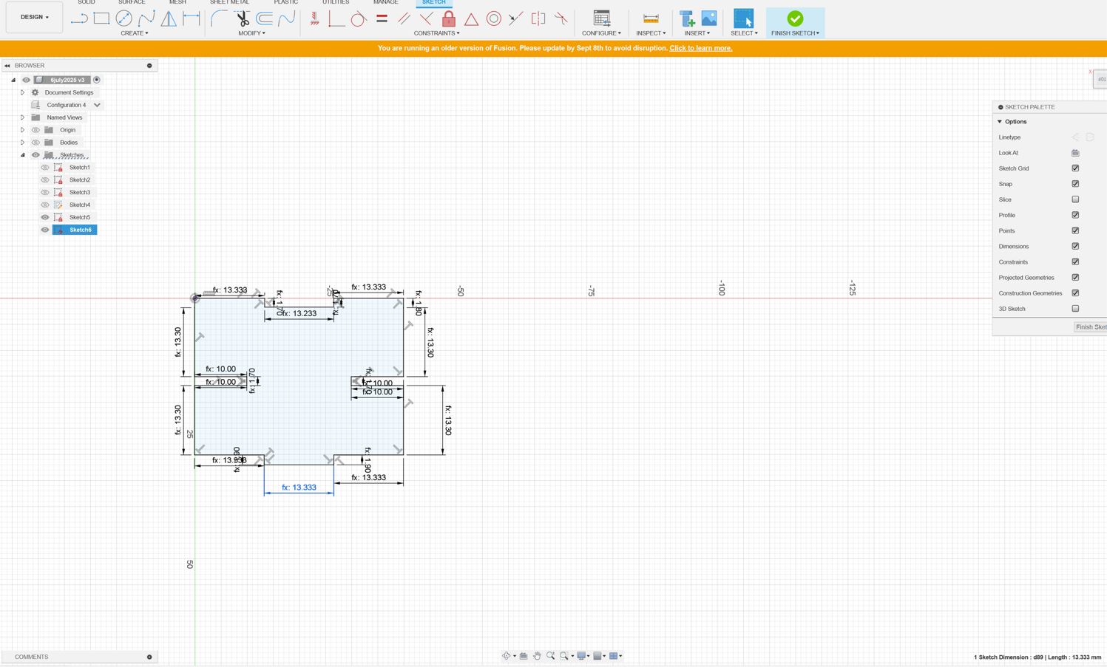Switch to the Surface tab

click(132, 3)
